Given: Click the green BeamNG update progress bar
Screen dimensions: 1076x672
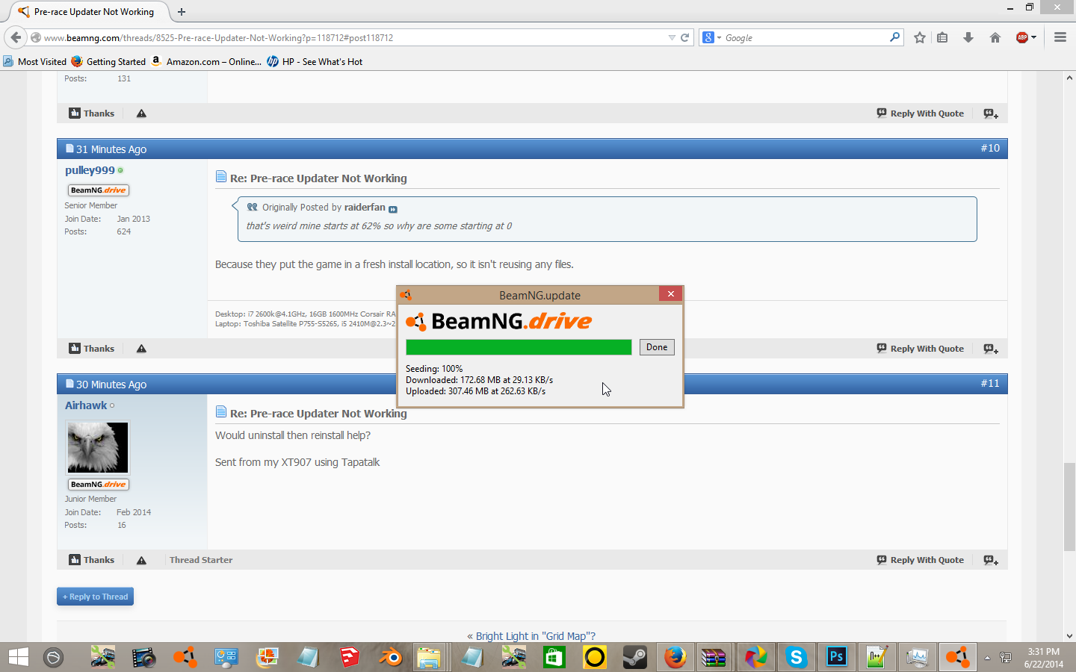Looking at the screenshot, I should 519,347.
